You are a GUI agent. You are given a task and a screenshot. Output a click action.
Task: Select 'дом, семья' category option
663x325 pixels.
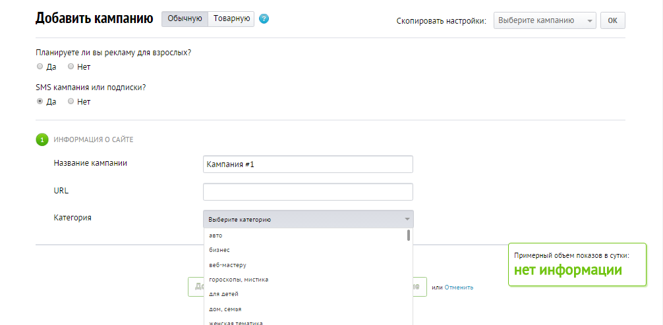tap(225, 309)
